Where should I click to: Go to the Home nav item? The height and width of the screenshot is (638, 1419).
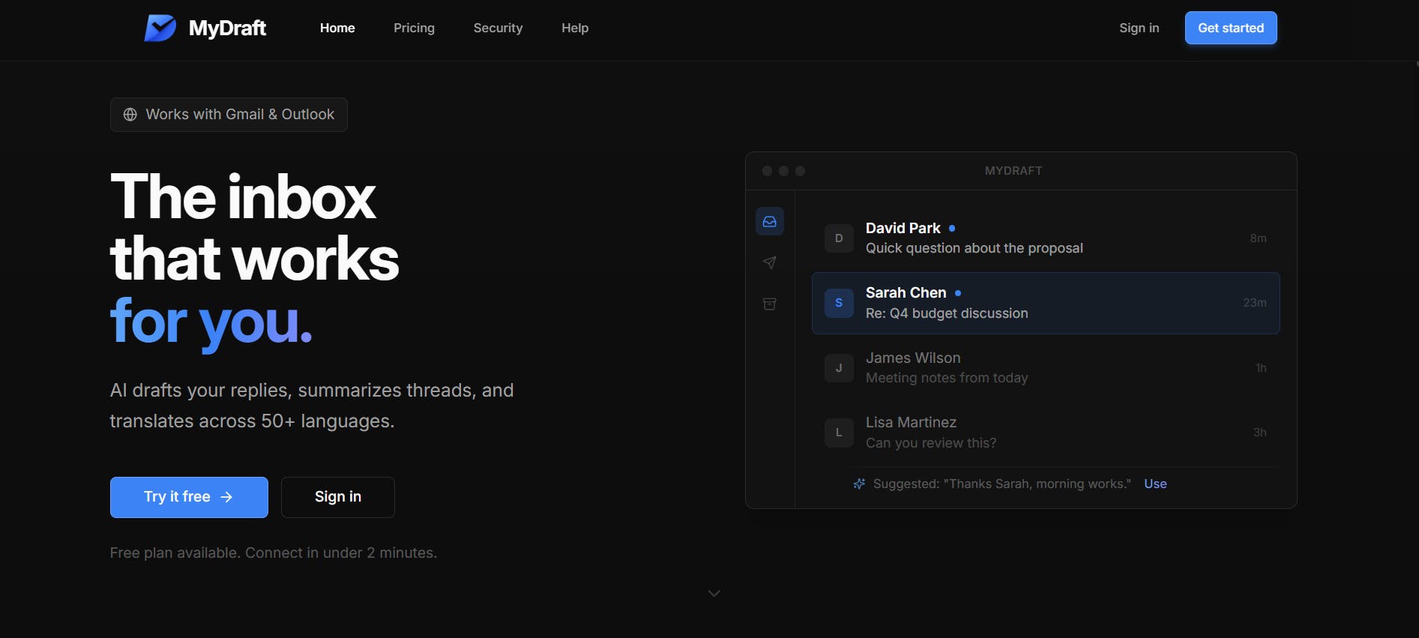337,28
